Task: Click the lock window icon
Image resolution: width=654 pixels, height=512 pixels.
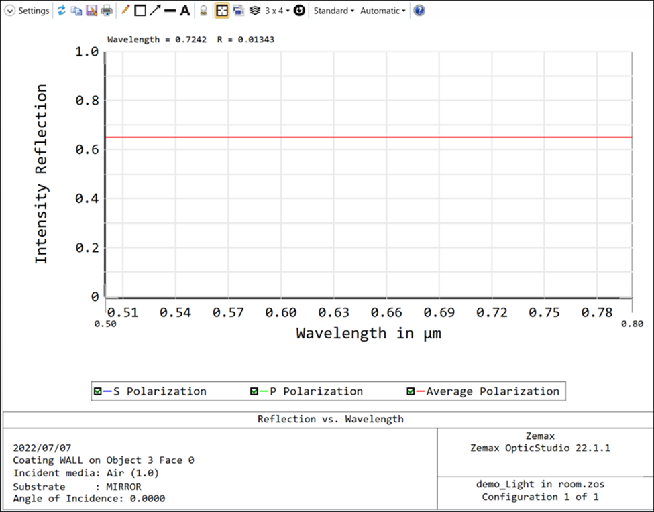Action: pos(204,11)
